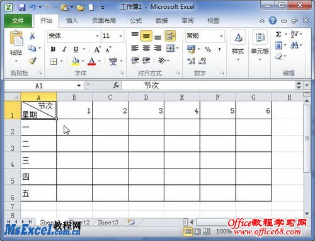Open the 文件 File tab
Viewport: 315px width, 241px height.
coord(18,21)
